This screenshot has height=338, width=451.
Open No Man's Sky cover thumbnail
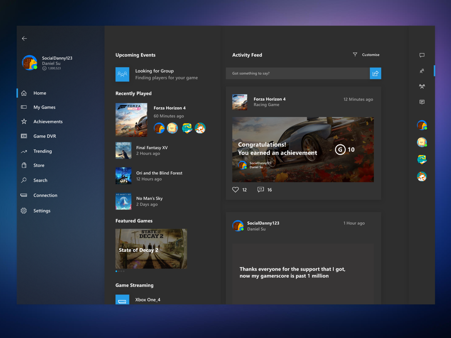tap(123, 201)
